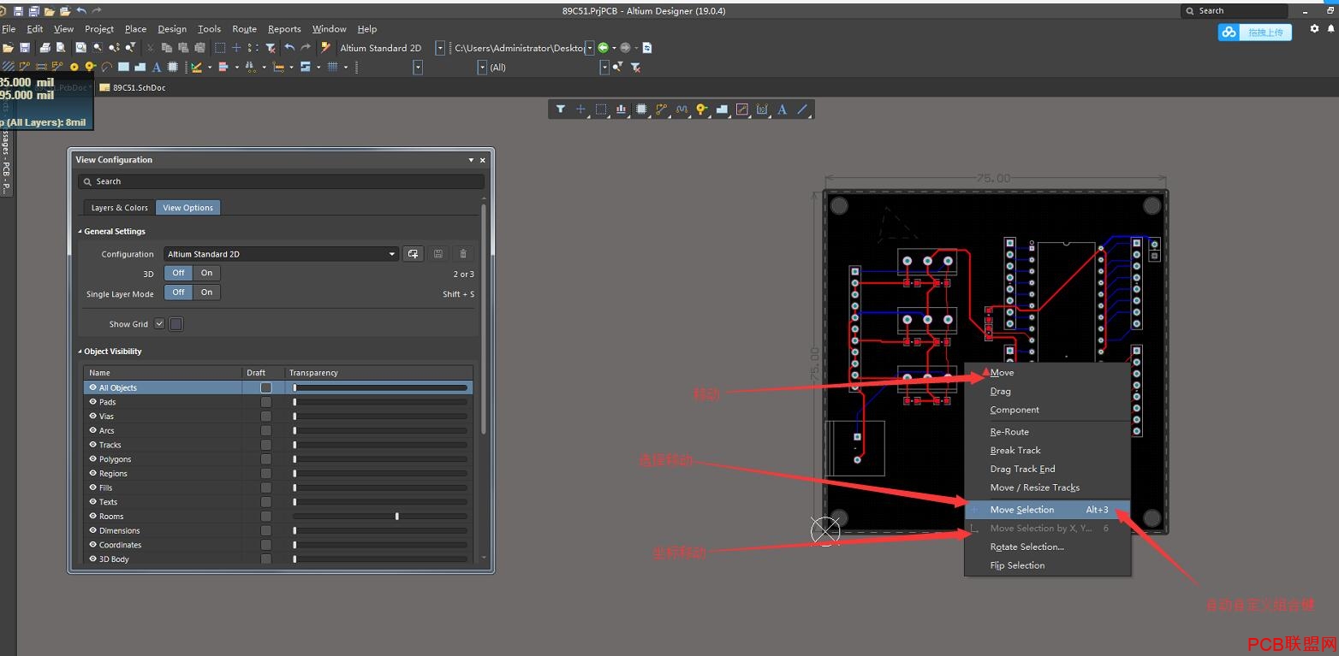Click create new view configuration icon
The height and width of the screenshot is (656, 1339).
point(414,254)
